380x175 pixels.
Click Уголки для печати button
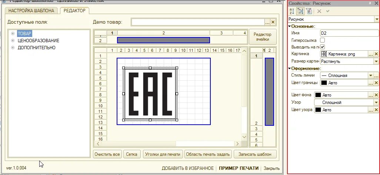coord(163,154)
